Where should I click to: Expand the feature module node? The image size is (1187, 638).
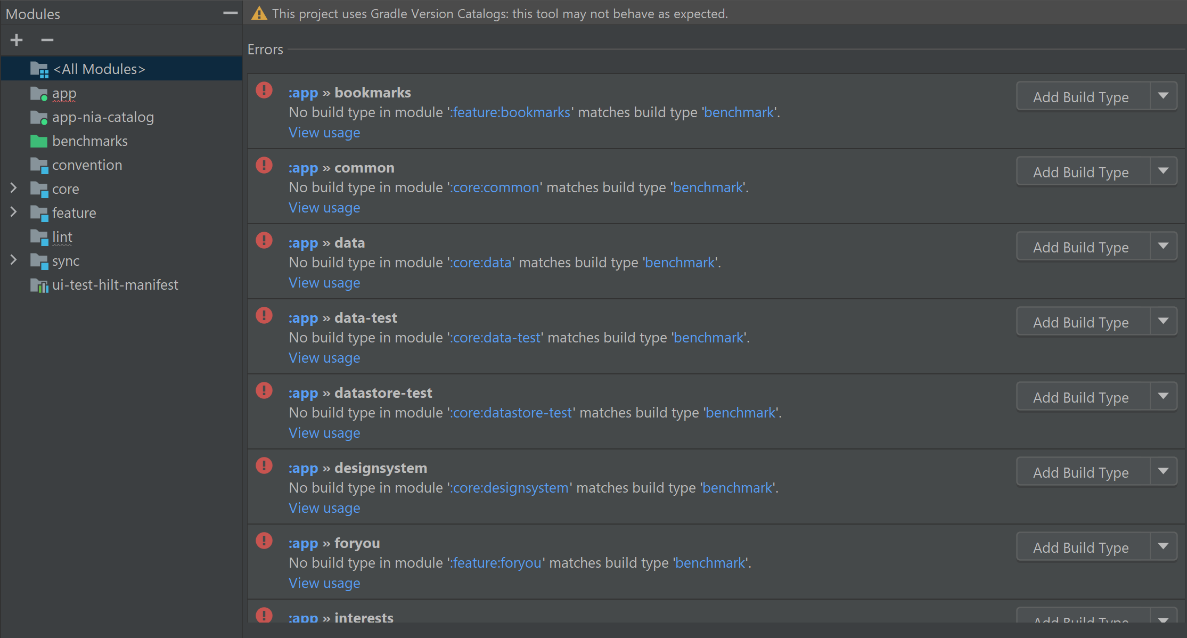tap(13, 212)
